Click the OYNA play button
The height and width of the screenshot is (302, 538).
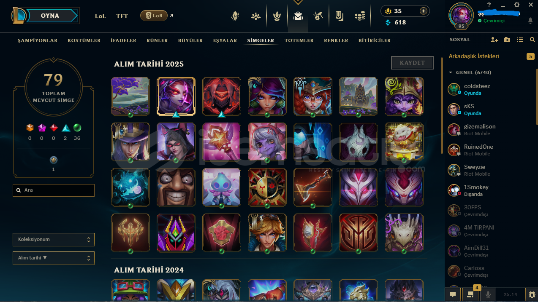(x=50, y=16)
